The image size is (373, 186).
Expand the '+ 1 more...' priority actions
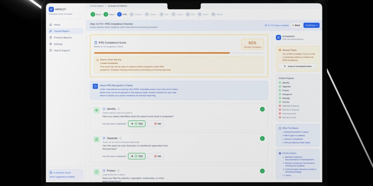click(287, 175)
